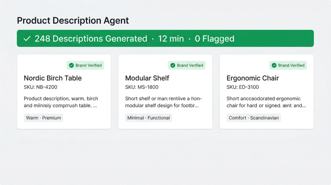Toggle Brand Verified on Nordic Birch Table
This screenshot has height=185, width=331.
coord(85,65)
